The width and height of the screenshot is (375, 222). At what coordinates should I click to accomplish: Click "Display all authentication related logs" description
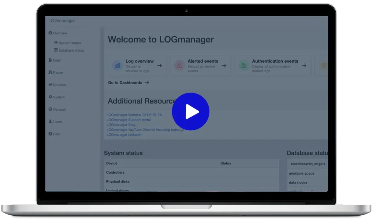271,69
